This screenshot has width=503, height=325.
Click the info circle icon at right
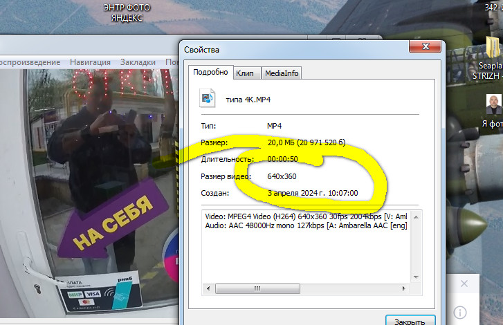pos(460,312)
